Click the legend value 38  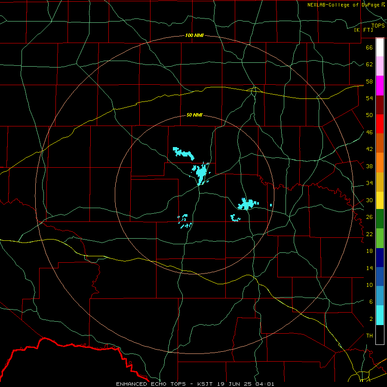coord(369,166)
